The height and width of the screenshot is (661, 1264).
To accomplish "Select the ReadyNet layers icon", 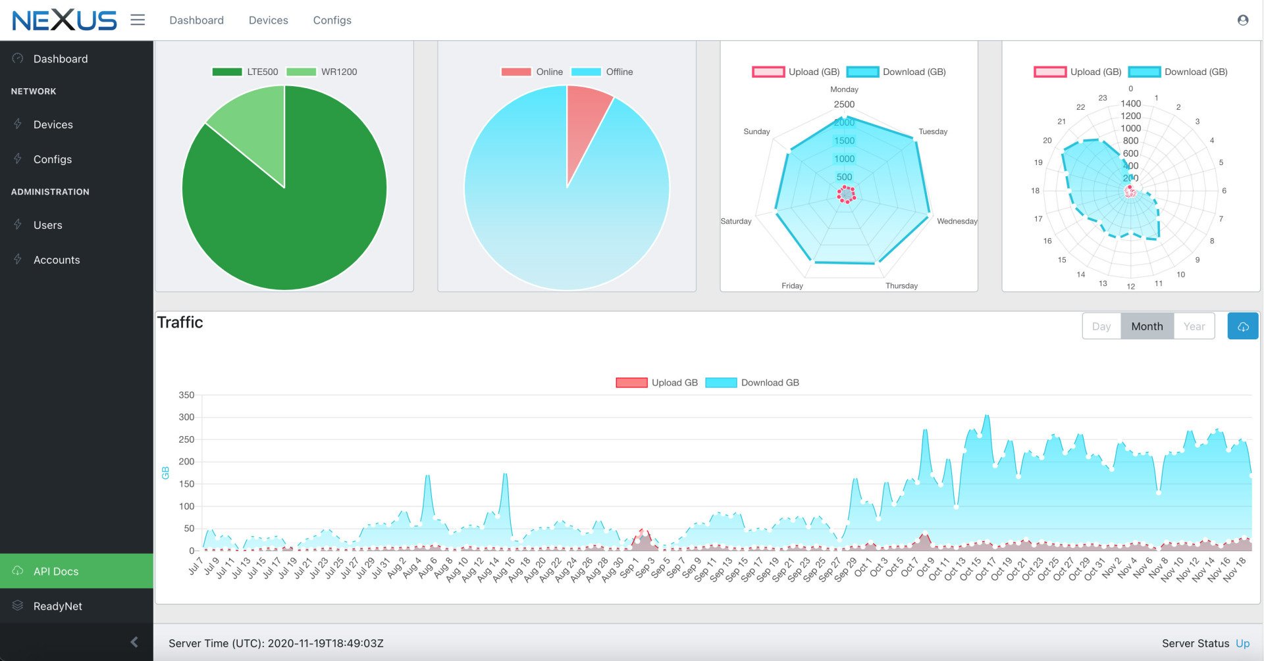I will [x=16, y=606].
